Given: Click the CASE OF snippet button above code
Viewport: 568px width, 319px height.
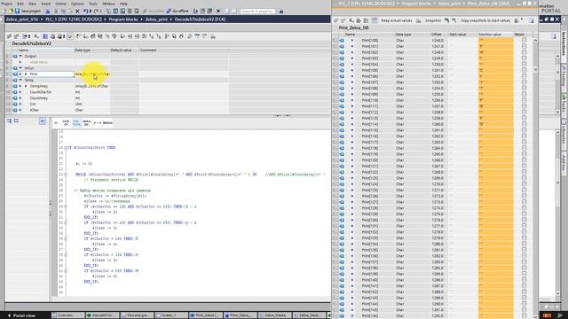Looking at the screenshot, I should [x=67, y=123].
